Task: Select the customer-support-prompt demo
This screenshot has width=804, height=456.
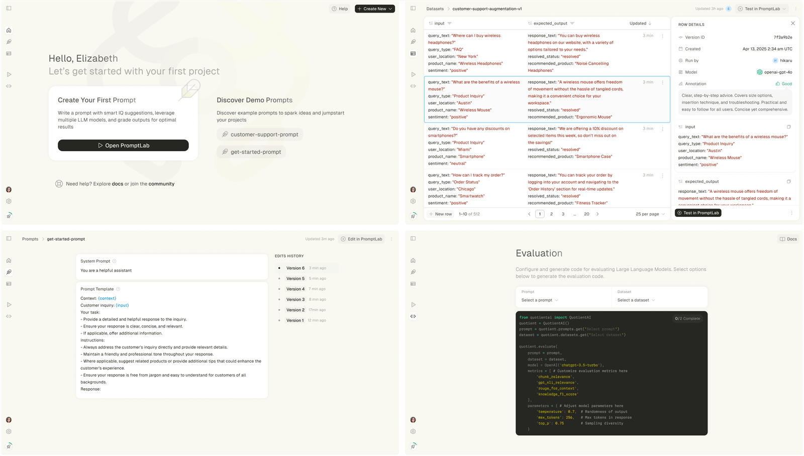Action: [x=260, y=134]
